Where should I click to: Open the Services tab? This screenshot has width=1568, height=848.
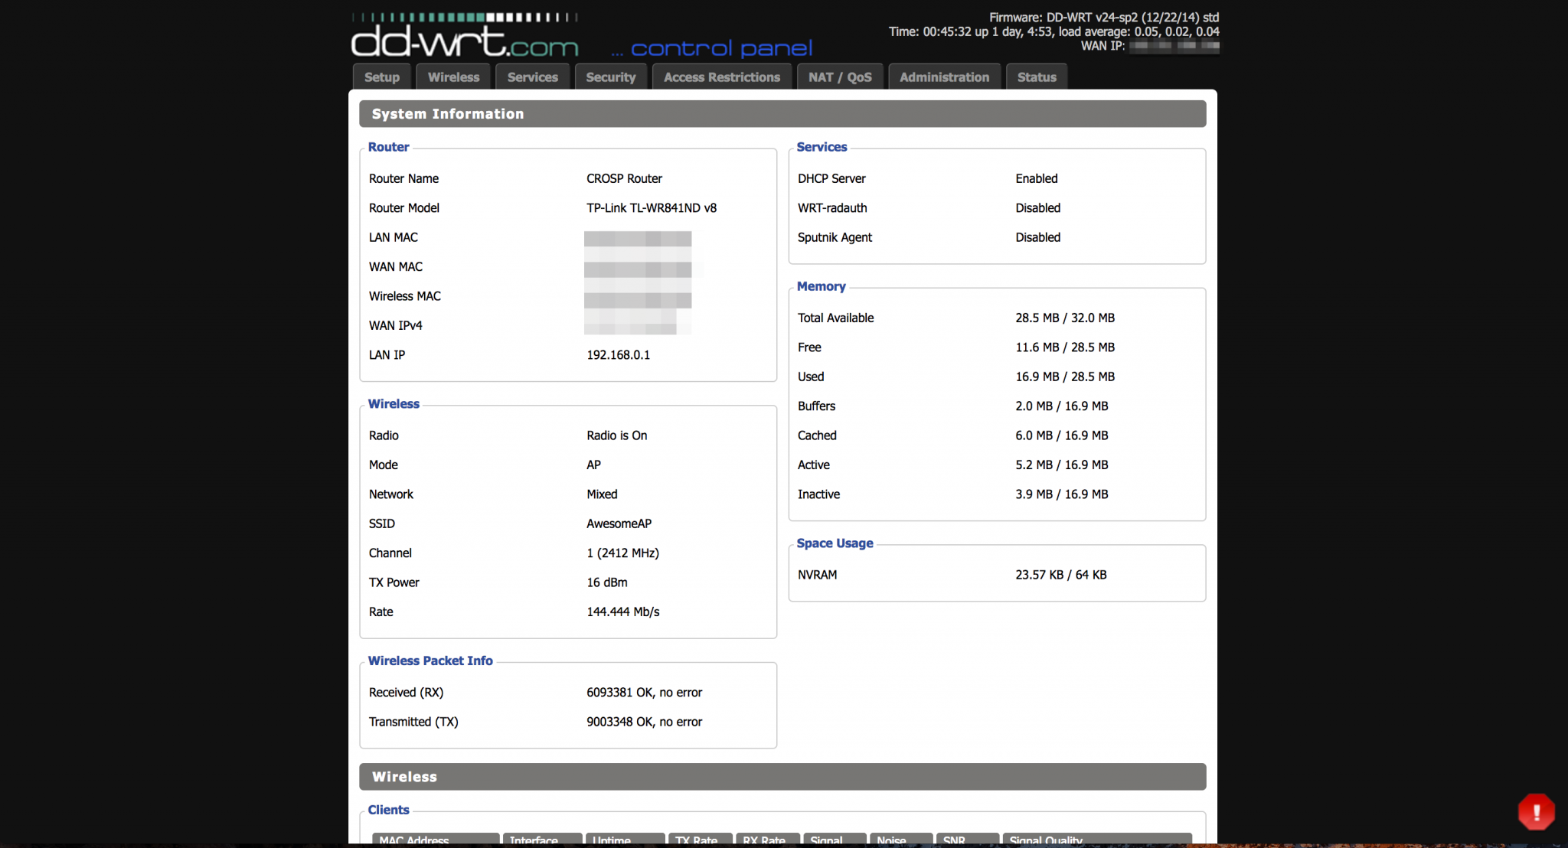[532, 77]
